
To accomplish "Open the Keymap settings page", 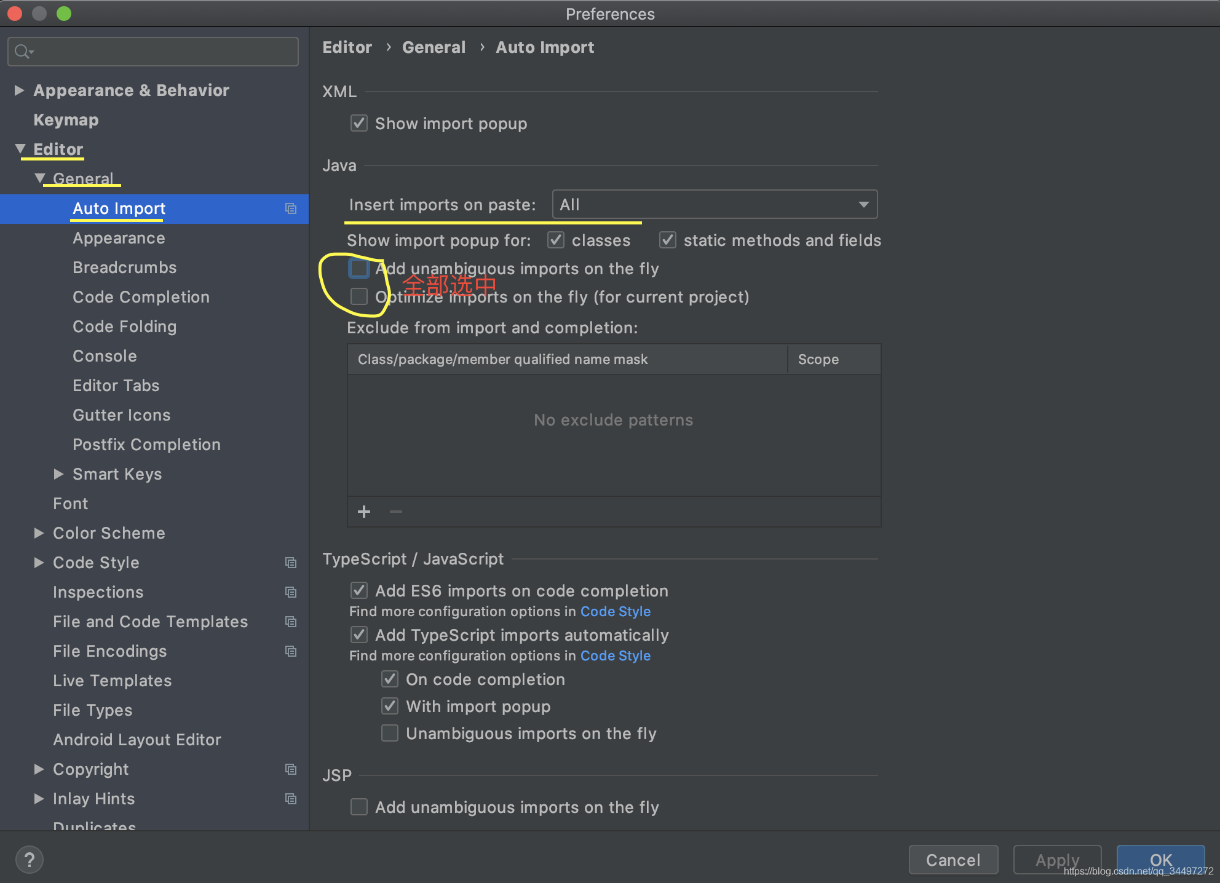I will [x=66, y=120].
